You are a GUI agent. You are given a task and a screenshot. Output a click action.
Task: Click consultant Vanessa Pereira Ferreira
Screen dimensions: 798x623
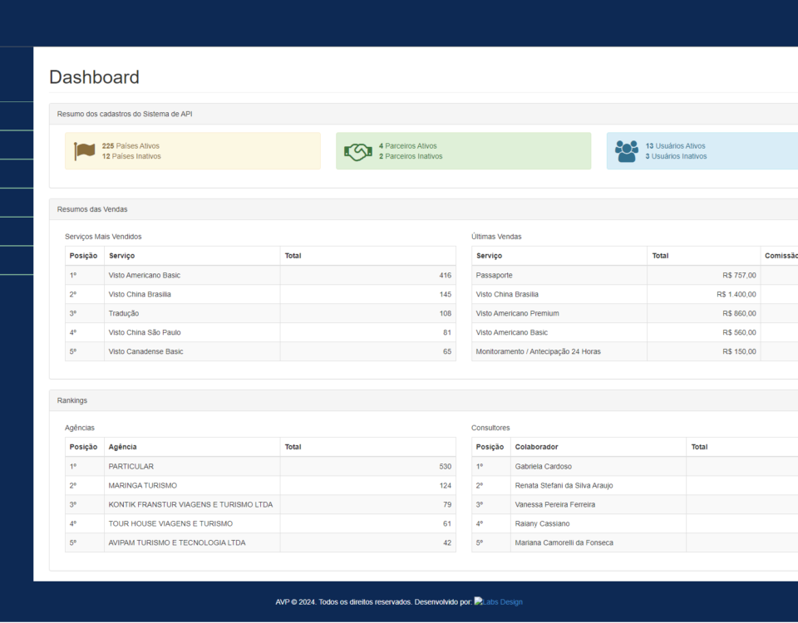554,504
